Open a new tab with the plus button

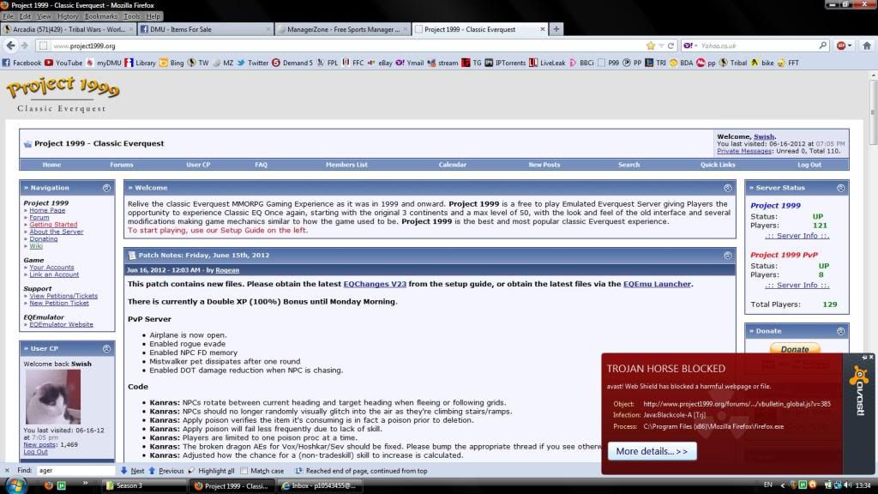556,29
